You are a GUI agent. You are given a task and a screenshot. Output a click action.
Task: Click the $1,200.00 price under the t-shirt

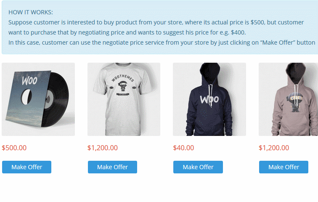102,148
